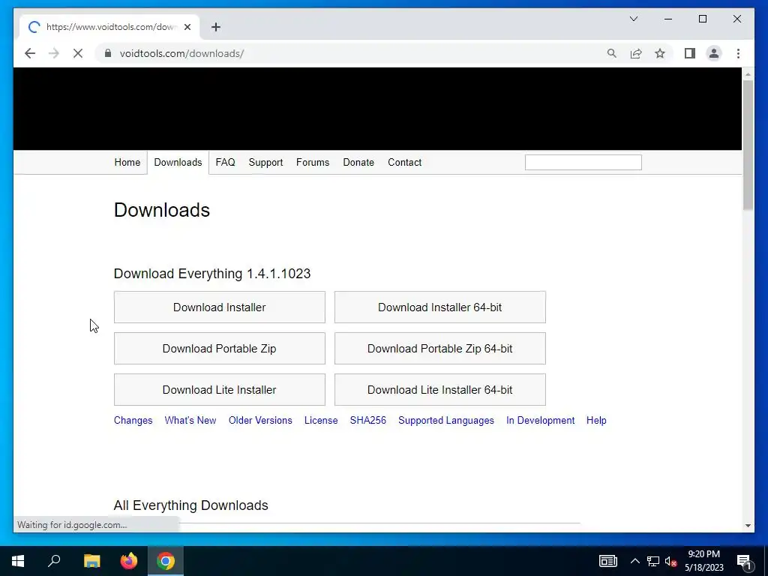Open the What's New link
Image resolution: width=768 pixels, height=576 pixels.
(190, 420)
